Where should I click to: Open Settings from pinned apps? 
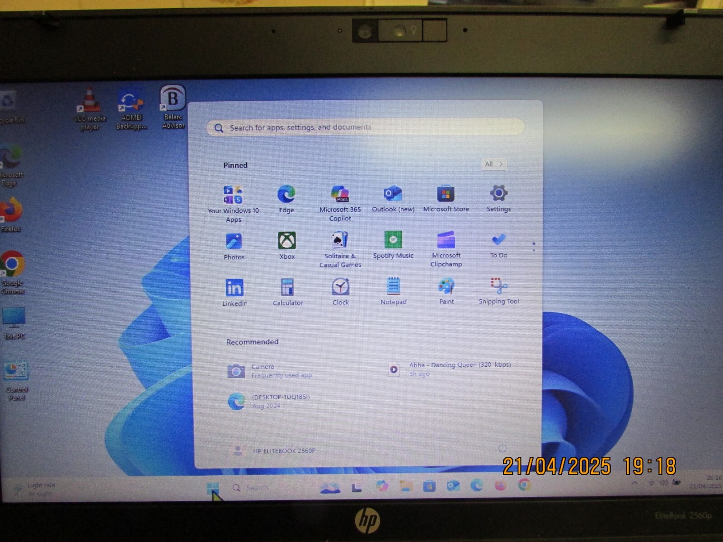tap(499, 198)
